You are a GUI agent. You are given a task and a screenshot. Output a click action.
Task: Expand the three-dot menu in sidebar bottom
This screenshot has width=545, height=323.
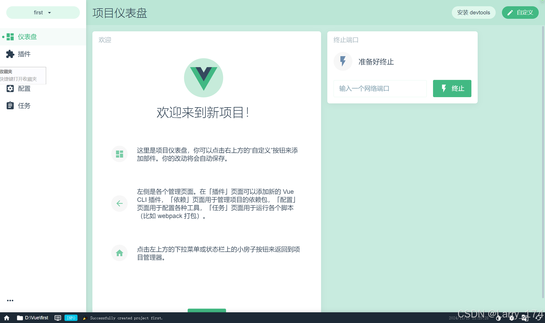[10, 300]
